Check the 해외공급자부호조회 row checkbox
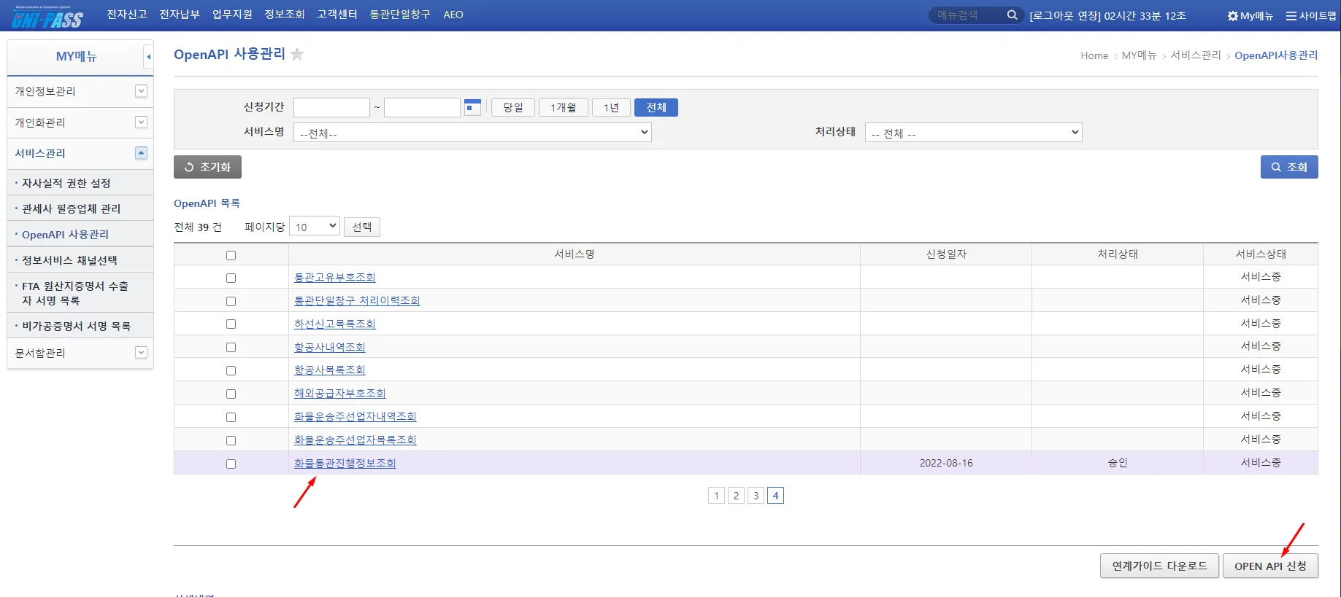This screenshot has height=597, width=1341. [x=231, y=394]
